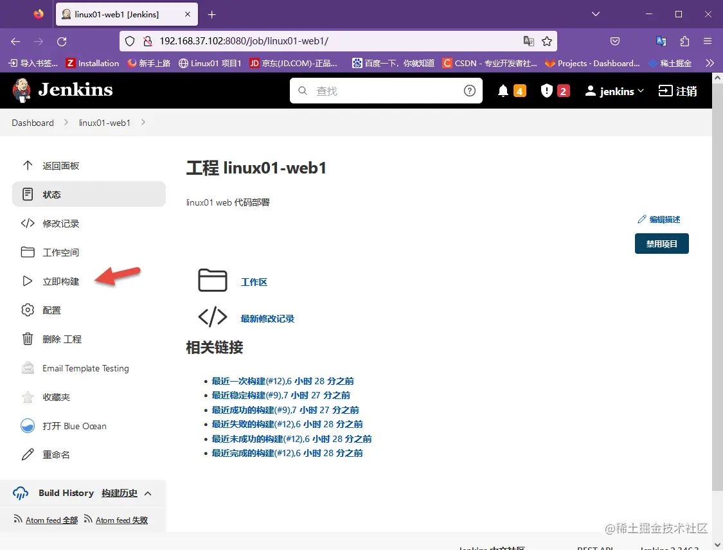The width and height of the screenshot is (723, 550).
Task: Open the 最新修改记录 link
Action: tap(267, 319)
